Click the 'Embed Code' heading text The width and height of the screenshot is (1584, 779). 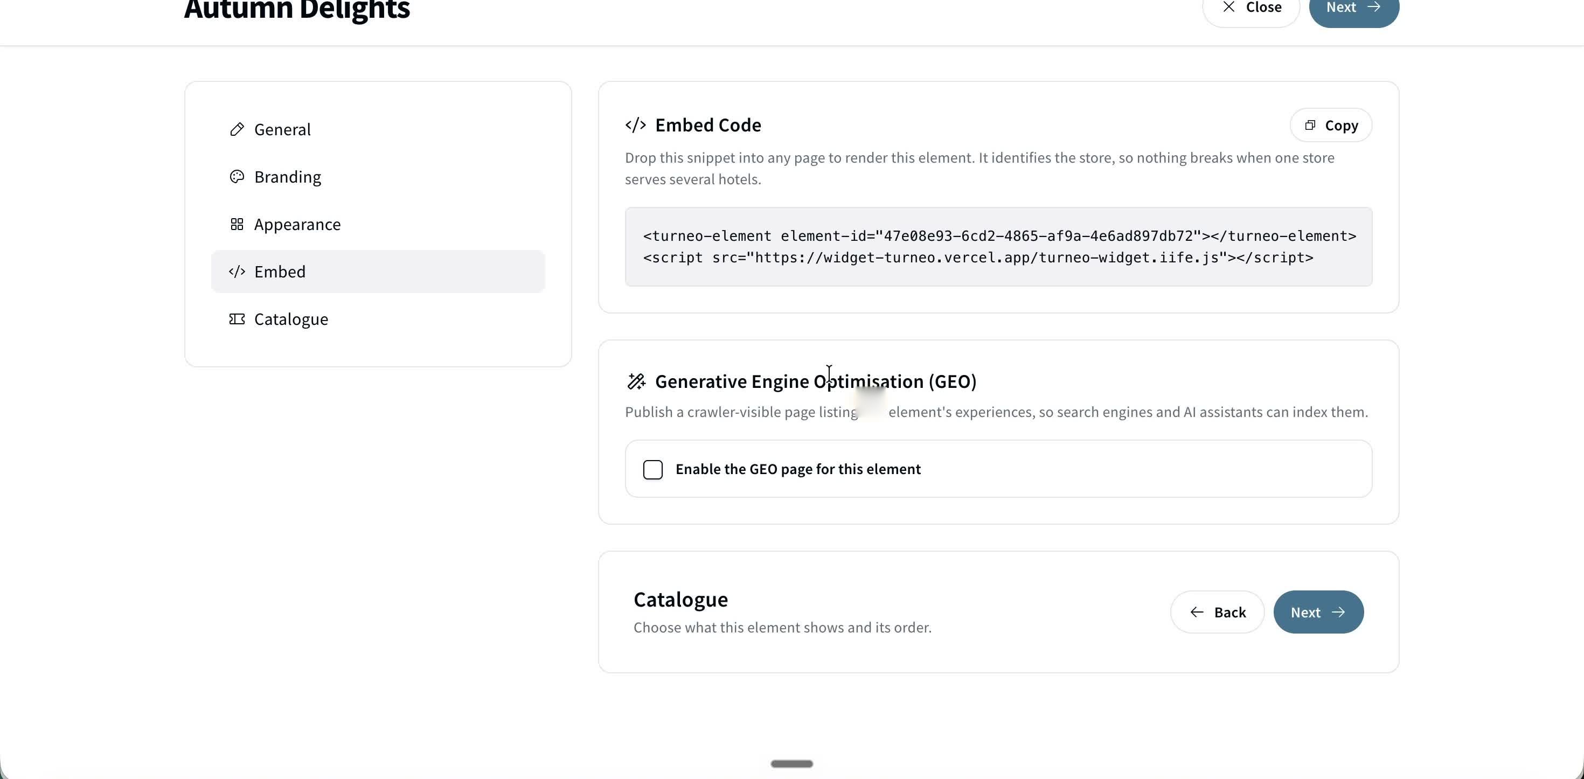[708, 125]
